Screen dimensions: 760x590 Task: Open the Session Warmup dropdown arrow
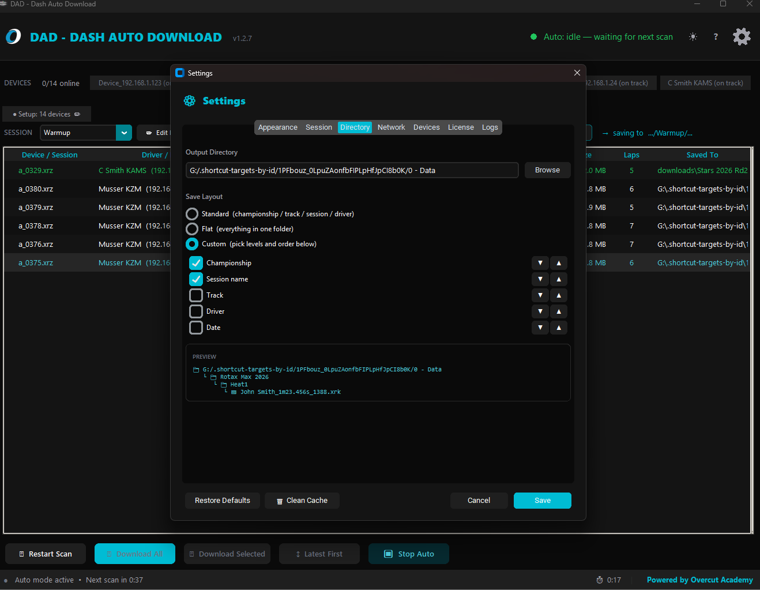[x=124, y=133]
